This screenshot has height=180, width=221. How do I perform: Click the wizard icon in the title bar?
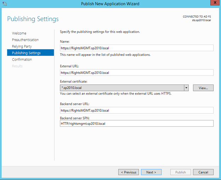[x=4, y=4]
